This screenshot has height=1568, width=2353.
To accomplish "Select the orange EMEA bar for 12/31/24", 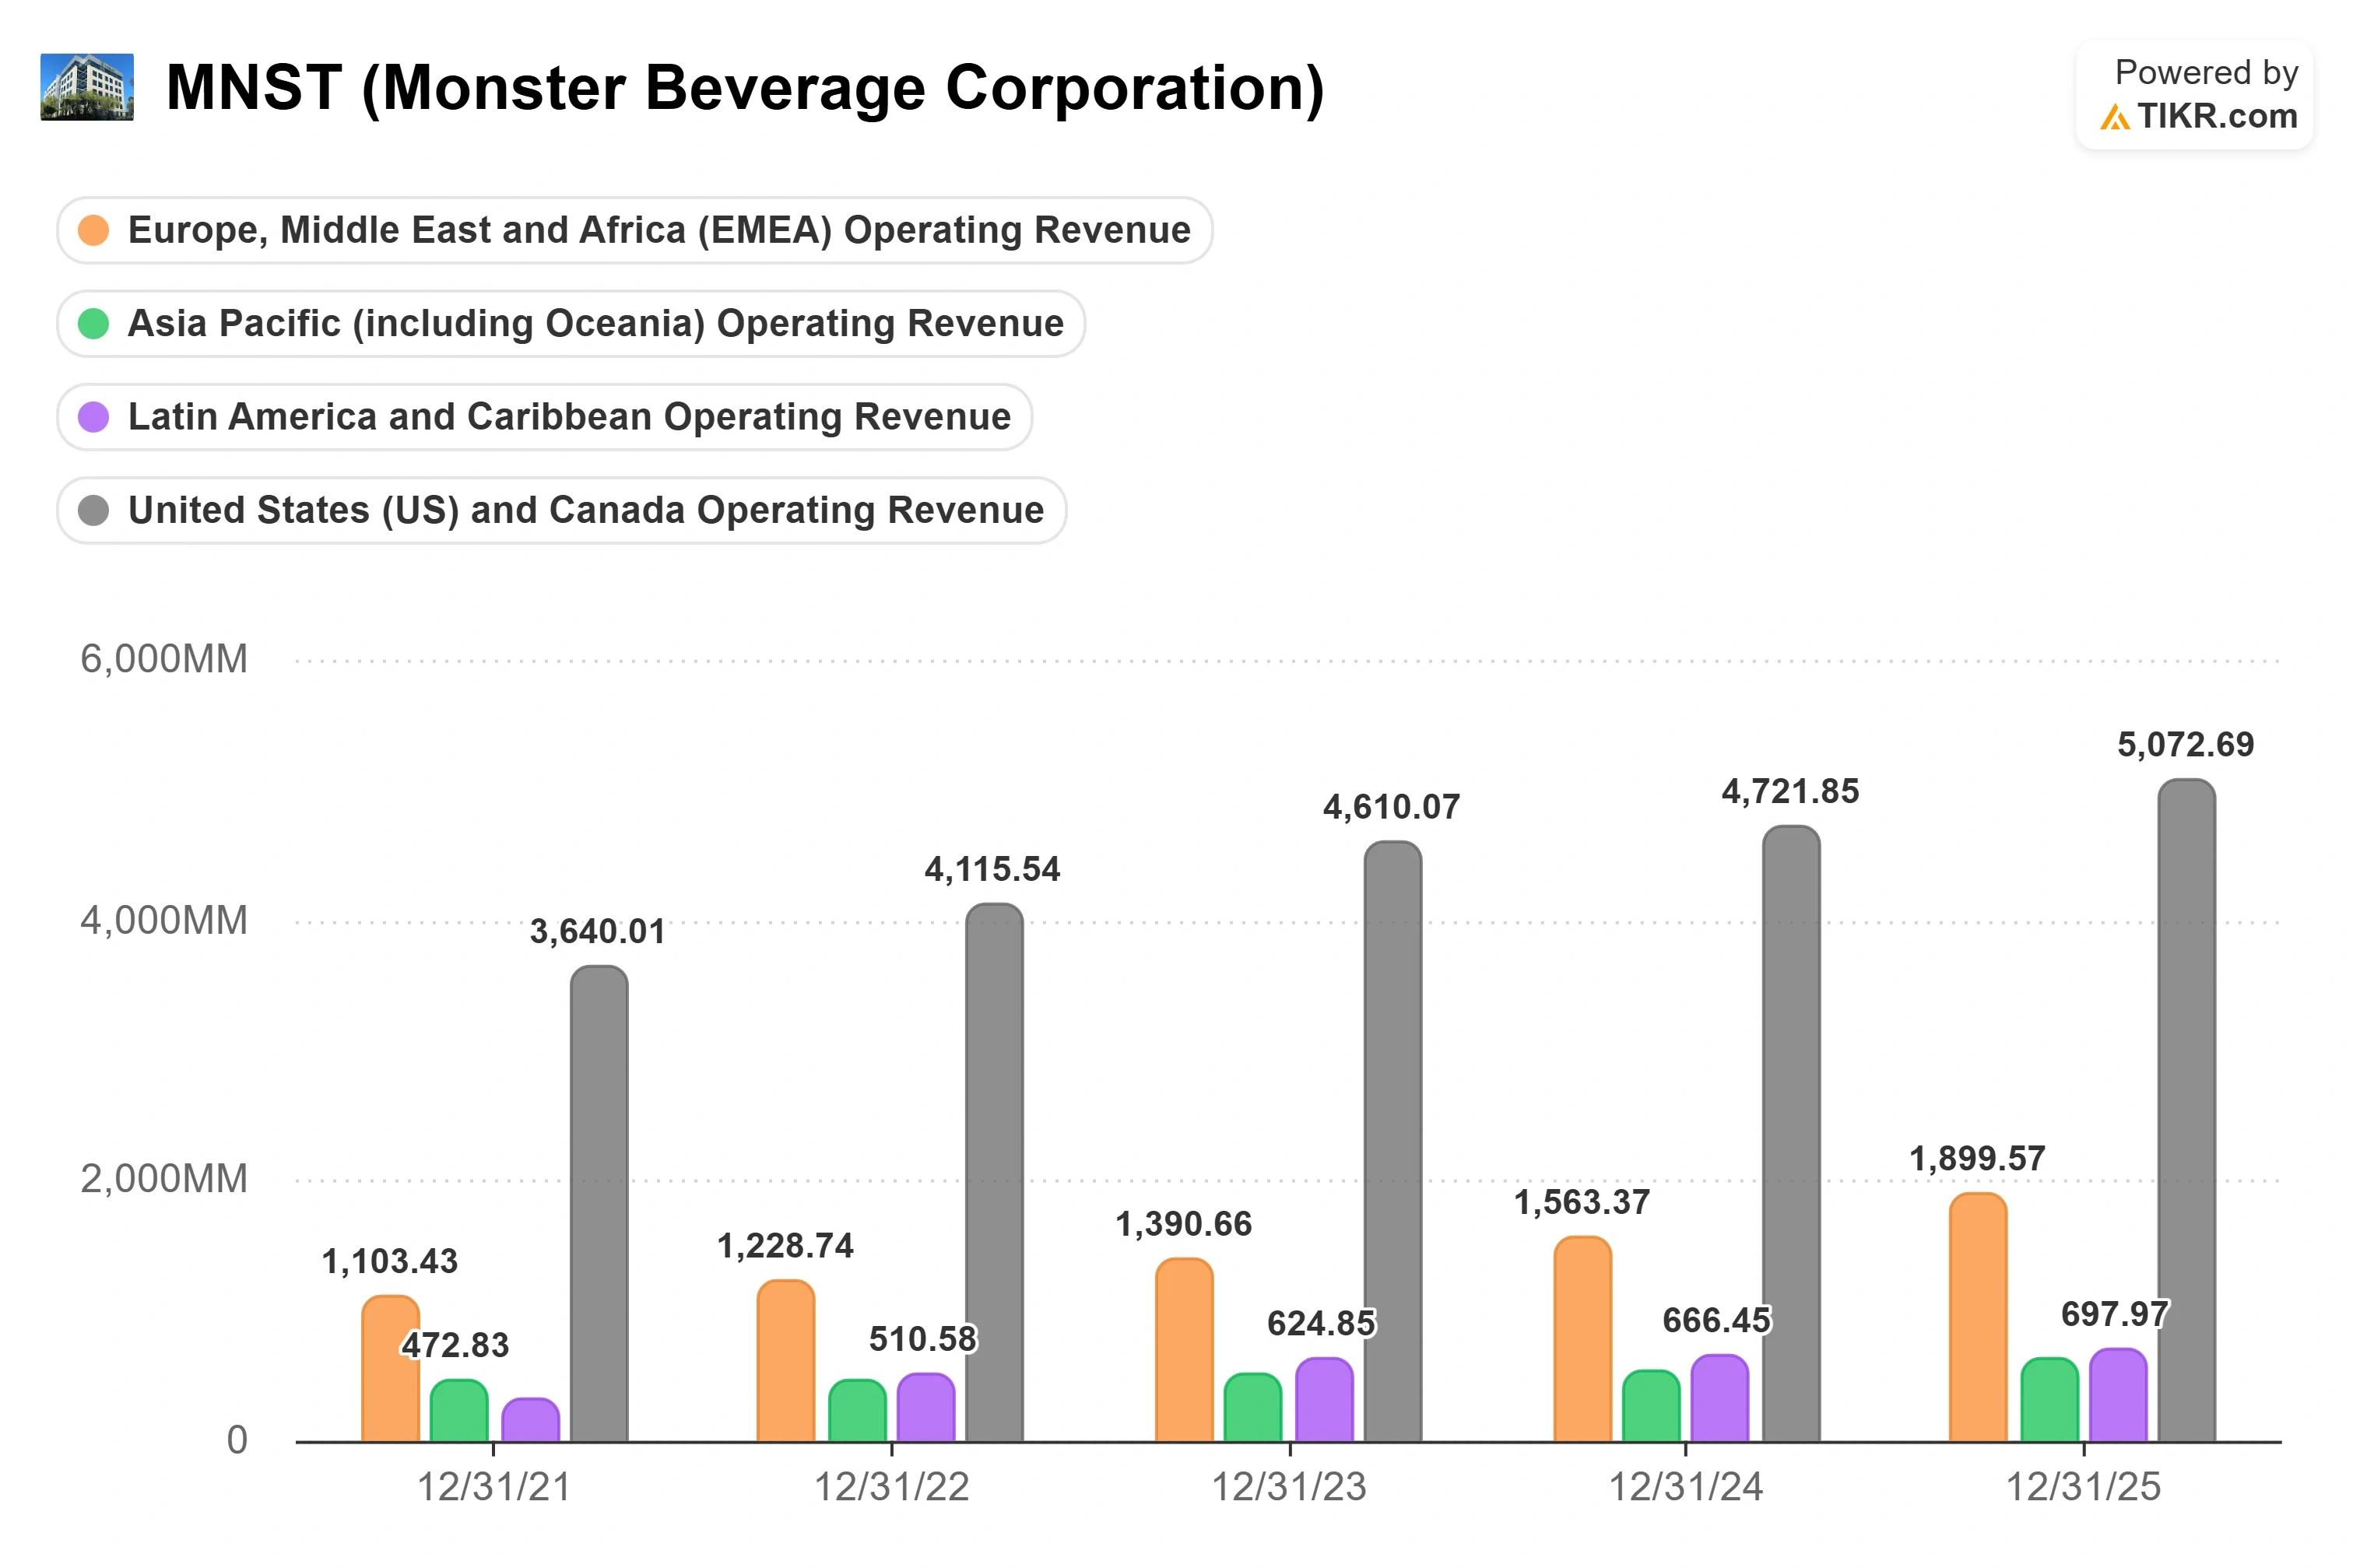I will click(x=1582, y=1339).
